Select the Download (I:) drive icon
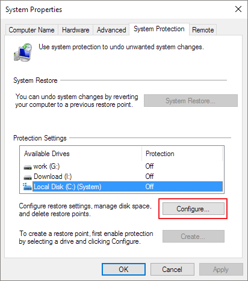Image resolution: width=248 pixels, height=281 pixels. tap(28, 177)
